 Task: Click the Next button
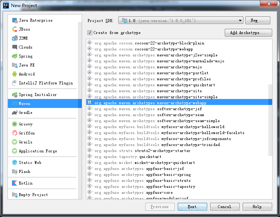click(x=192, y=207)
